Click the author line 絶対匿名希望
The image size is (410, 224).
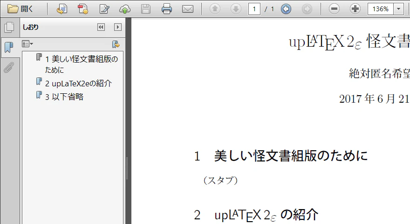(379, 73)
